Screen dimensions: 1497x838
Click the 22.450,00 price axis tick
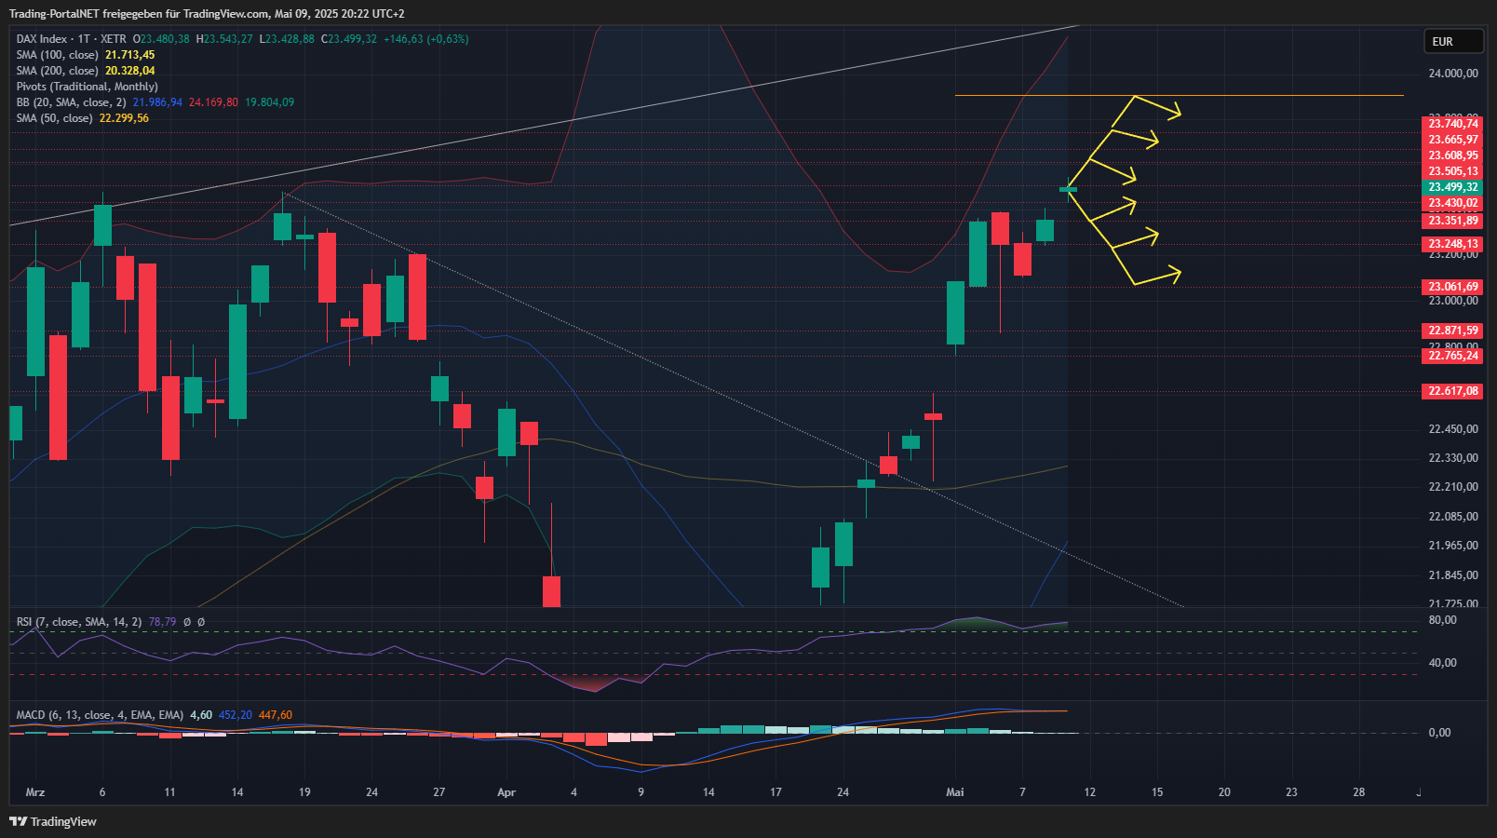pyautogui.click(x=1453, y=429)
